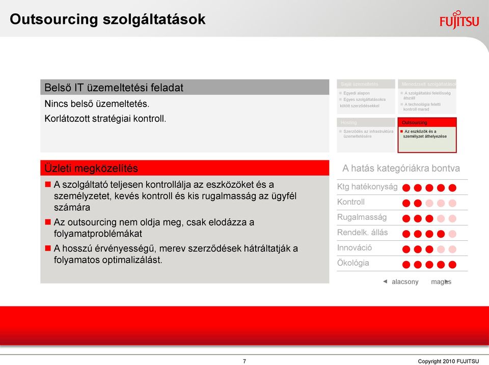489x365 pixels.
Task: Select the faded Menedzselt szolgáltatások quadrant
Action: click(x=427, y=97)
